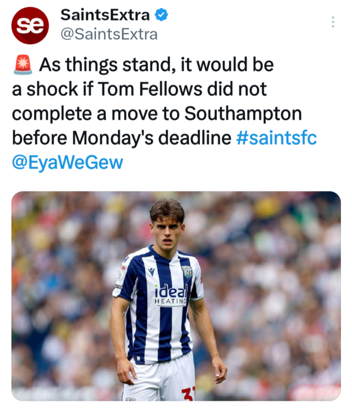Screen dimensions: 352x414
Task: Follow the #saintsfc hashtag
Action: click(276, 137)
